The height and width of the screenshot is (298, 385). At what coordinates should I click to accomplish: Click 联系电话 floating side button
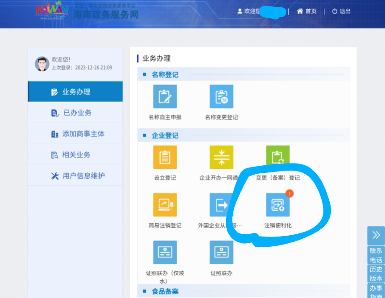point(376,255)
